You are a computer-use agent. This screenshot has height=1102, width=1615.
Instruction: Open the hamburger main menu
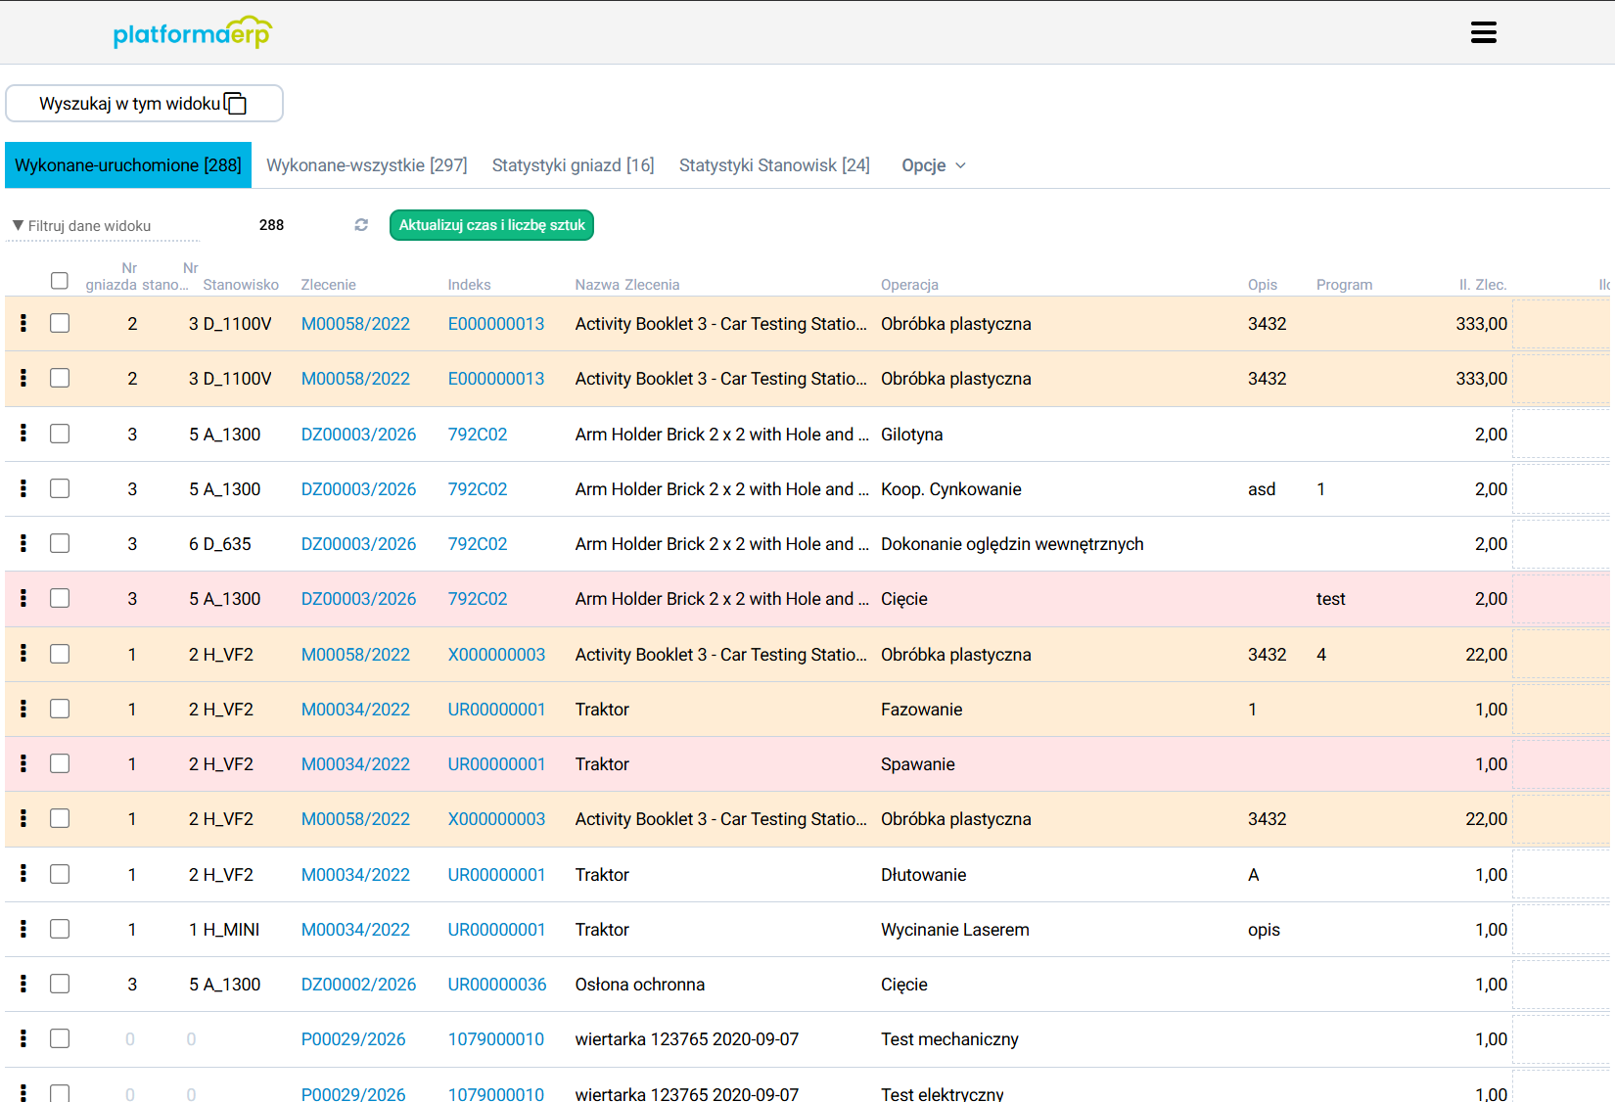point(1484,32)
